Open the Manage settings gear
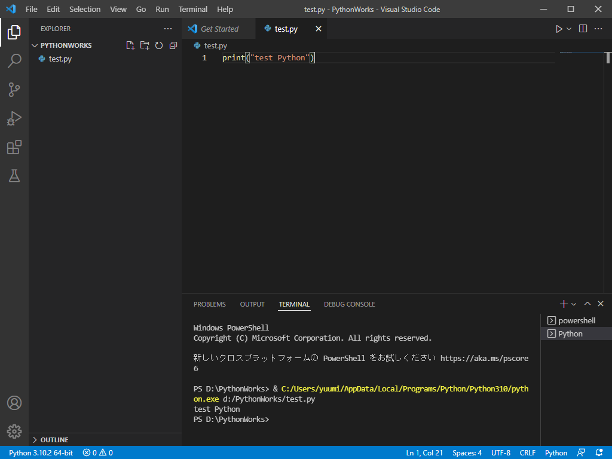The height and width of the screenshot is (459, 612). tap(15, 431)
